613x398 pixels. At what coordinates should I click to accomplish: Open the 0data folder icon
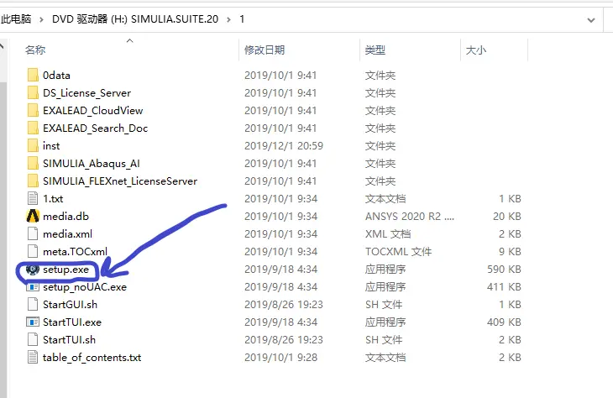pos(33,75)
